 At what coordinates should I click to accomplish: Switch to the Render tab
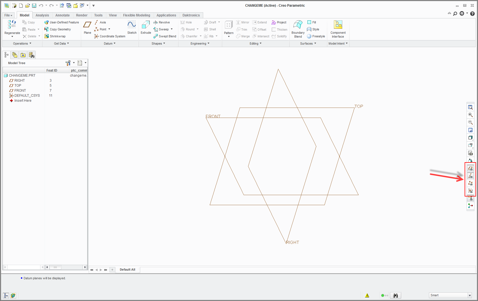82,15
